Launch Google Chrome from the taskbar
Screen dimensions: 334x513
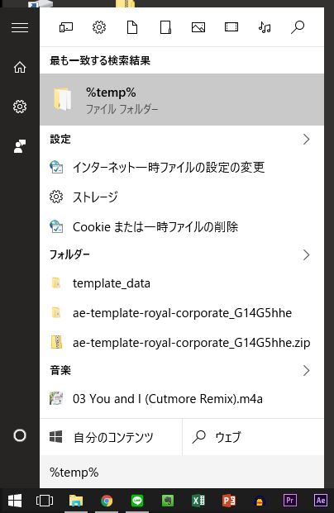pos(107,501)
